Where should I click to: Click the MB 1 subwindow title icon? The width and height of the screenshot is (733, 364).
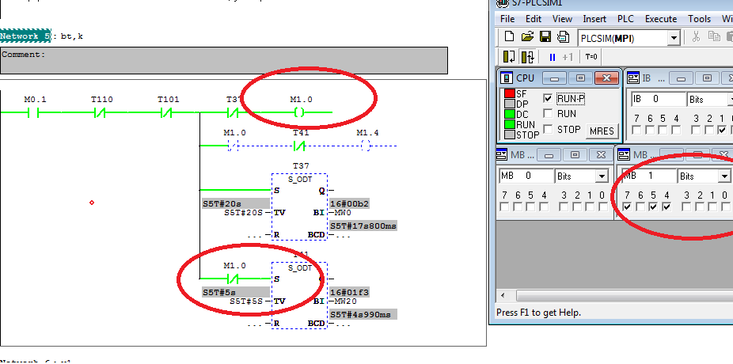pyautogui.click(x=625, y=154)
